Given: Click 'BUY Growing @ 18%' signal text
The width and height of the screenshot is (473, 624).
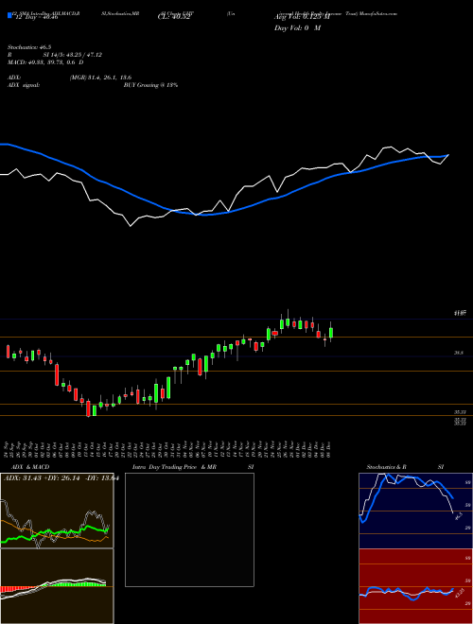Looking at the screenshot, I should tap(150, 85).
